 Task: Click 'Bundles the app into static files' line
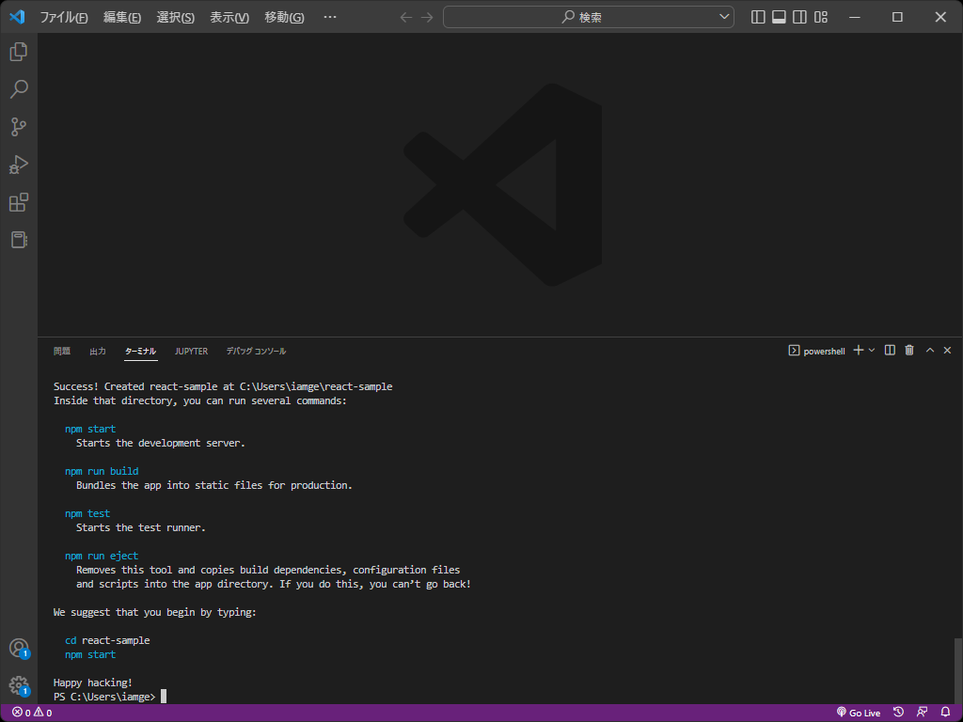214,485
